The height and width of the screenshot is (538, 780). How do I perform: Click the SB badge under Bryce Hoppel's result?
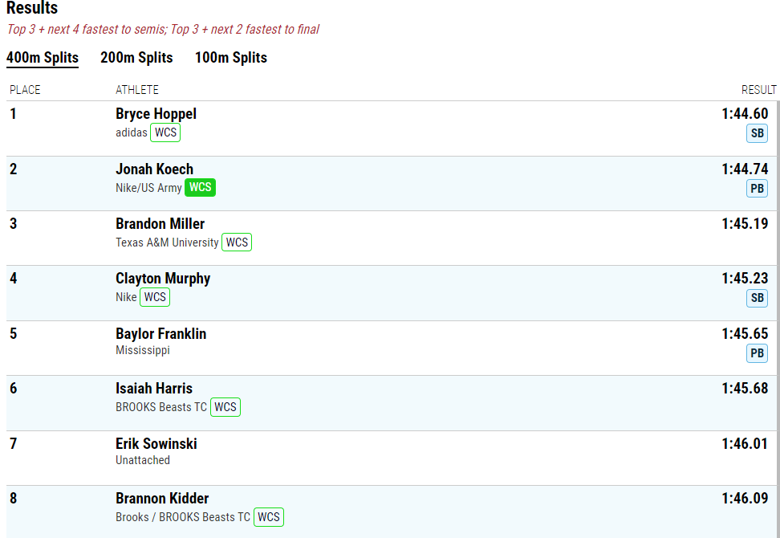point(757,133)
